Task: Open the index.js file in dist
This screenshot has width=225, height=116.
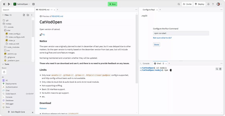Action: 12,40
